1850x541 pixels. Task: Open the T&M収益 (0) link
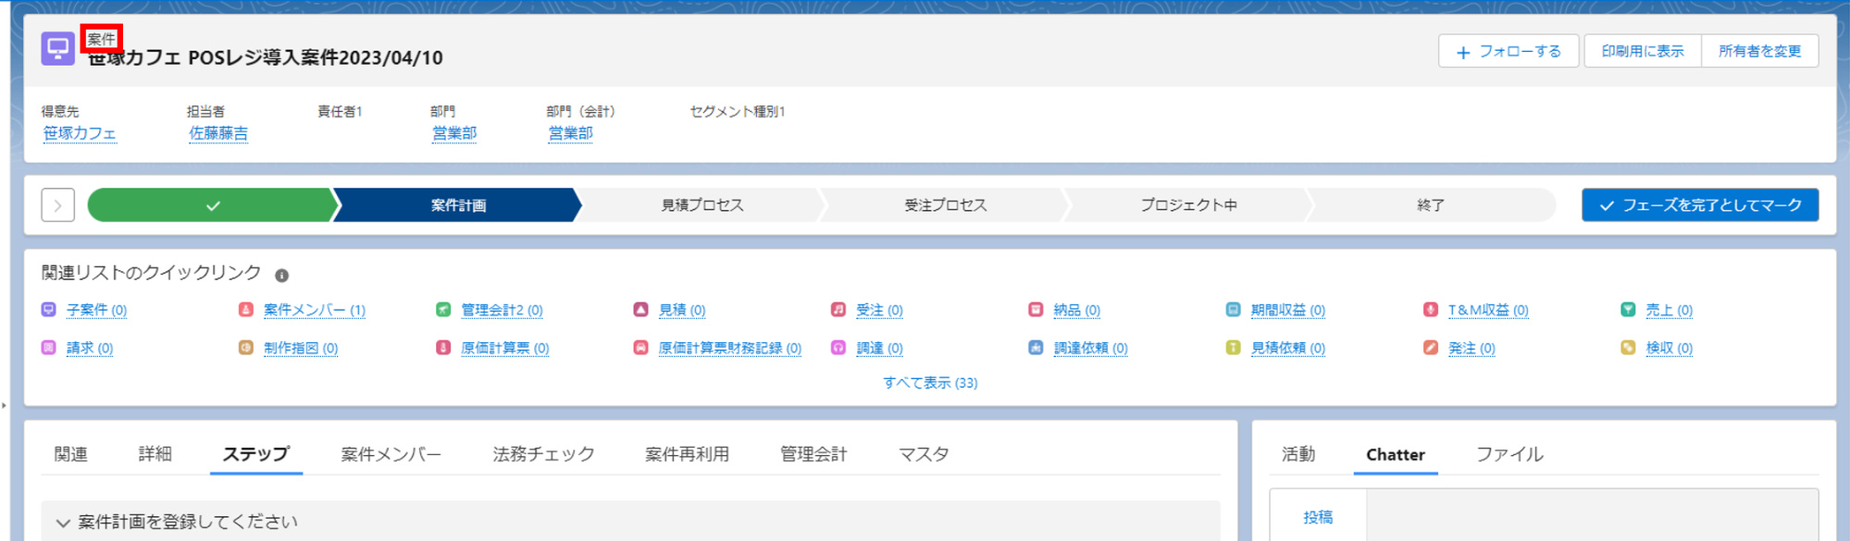(1488, 310)
